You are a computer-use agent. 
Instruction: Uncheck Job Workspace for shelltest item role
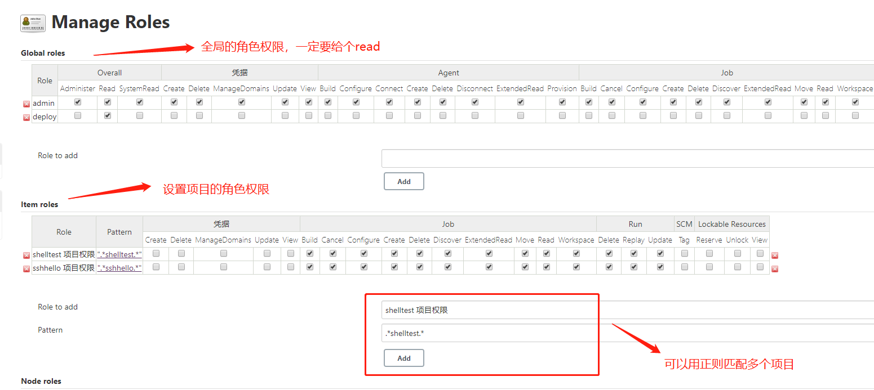coord(576,253)
